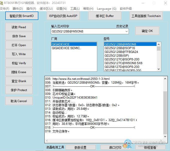The width and height of the screenshot is (170, 151).
Task: Select GD25Q128B@SOP16 in the model list
Action: click(120, 48)
